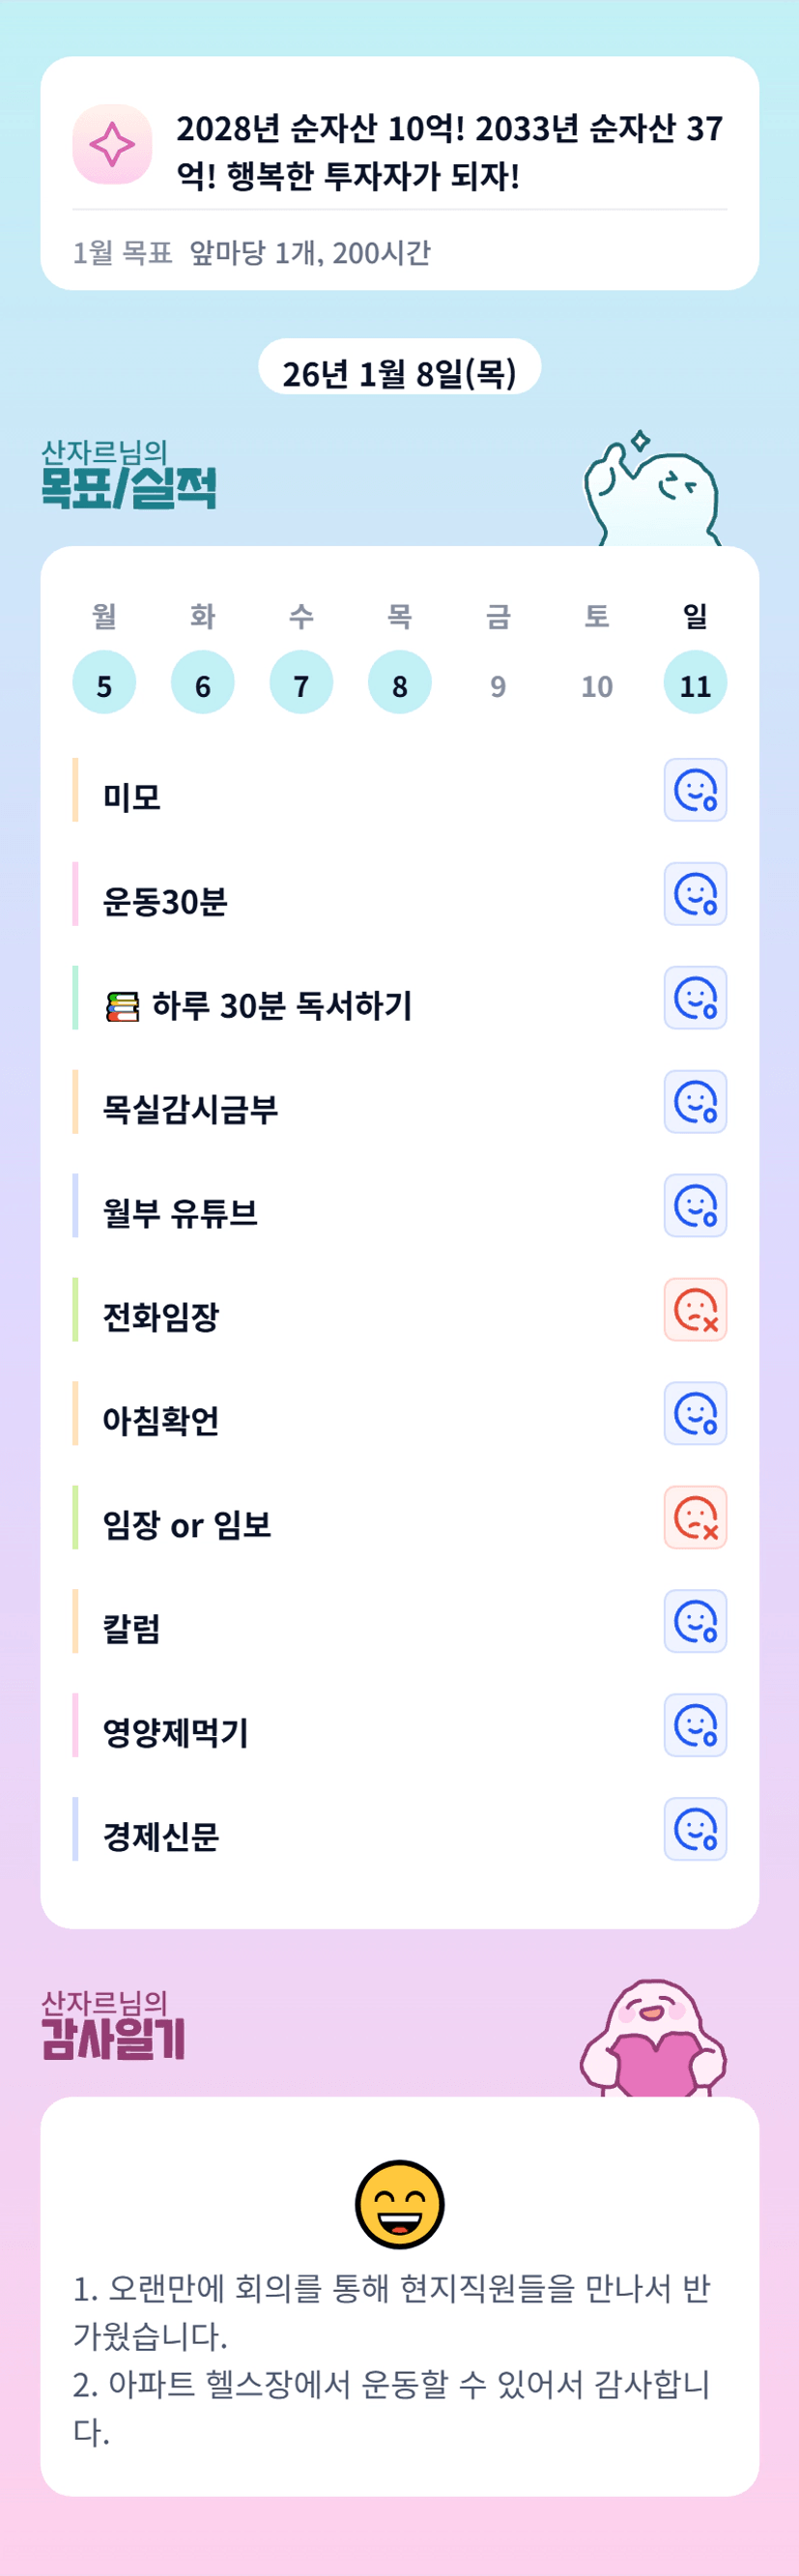Click the 2028년 순자산 10억 goal title
This screenshot has width=799, height=2576.
449,152
